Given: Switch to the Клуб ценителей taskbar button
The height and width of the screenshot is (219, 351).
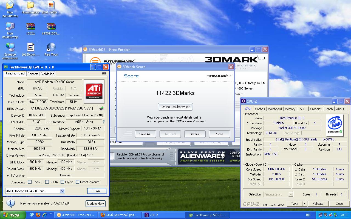Looking at the screenshot, I should [120, 215].
